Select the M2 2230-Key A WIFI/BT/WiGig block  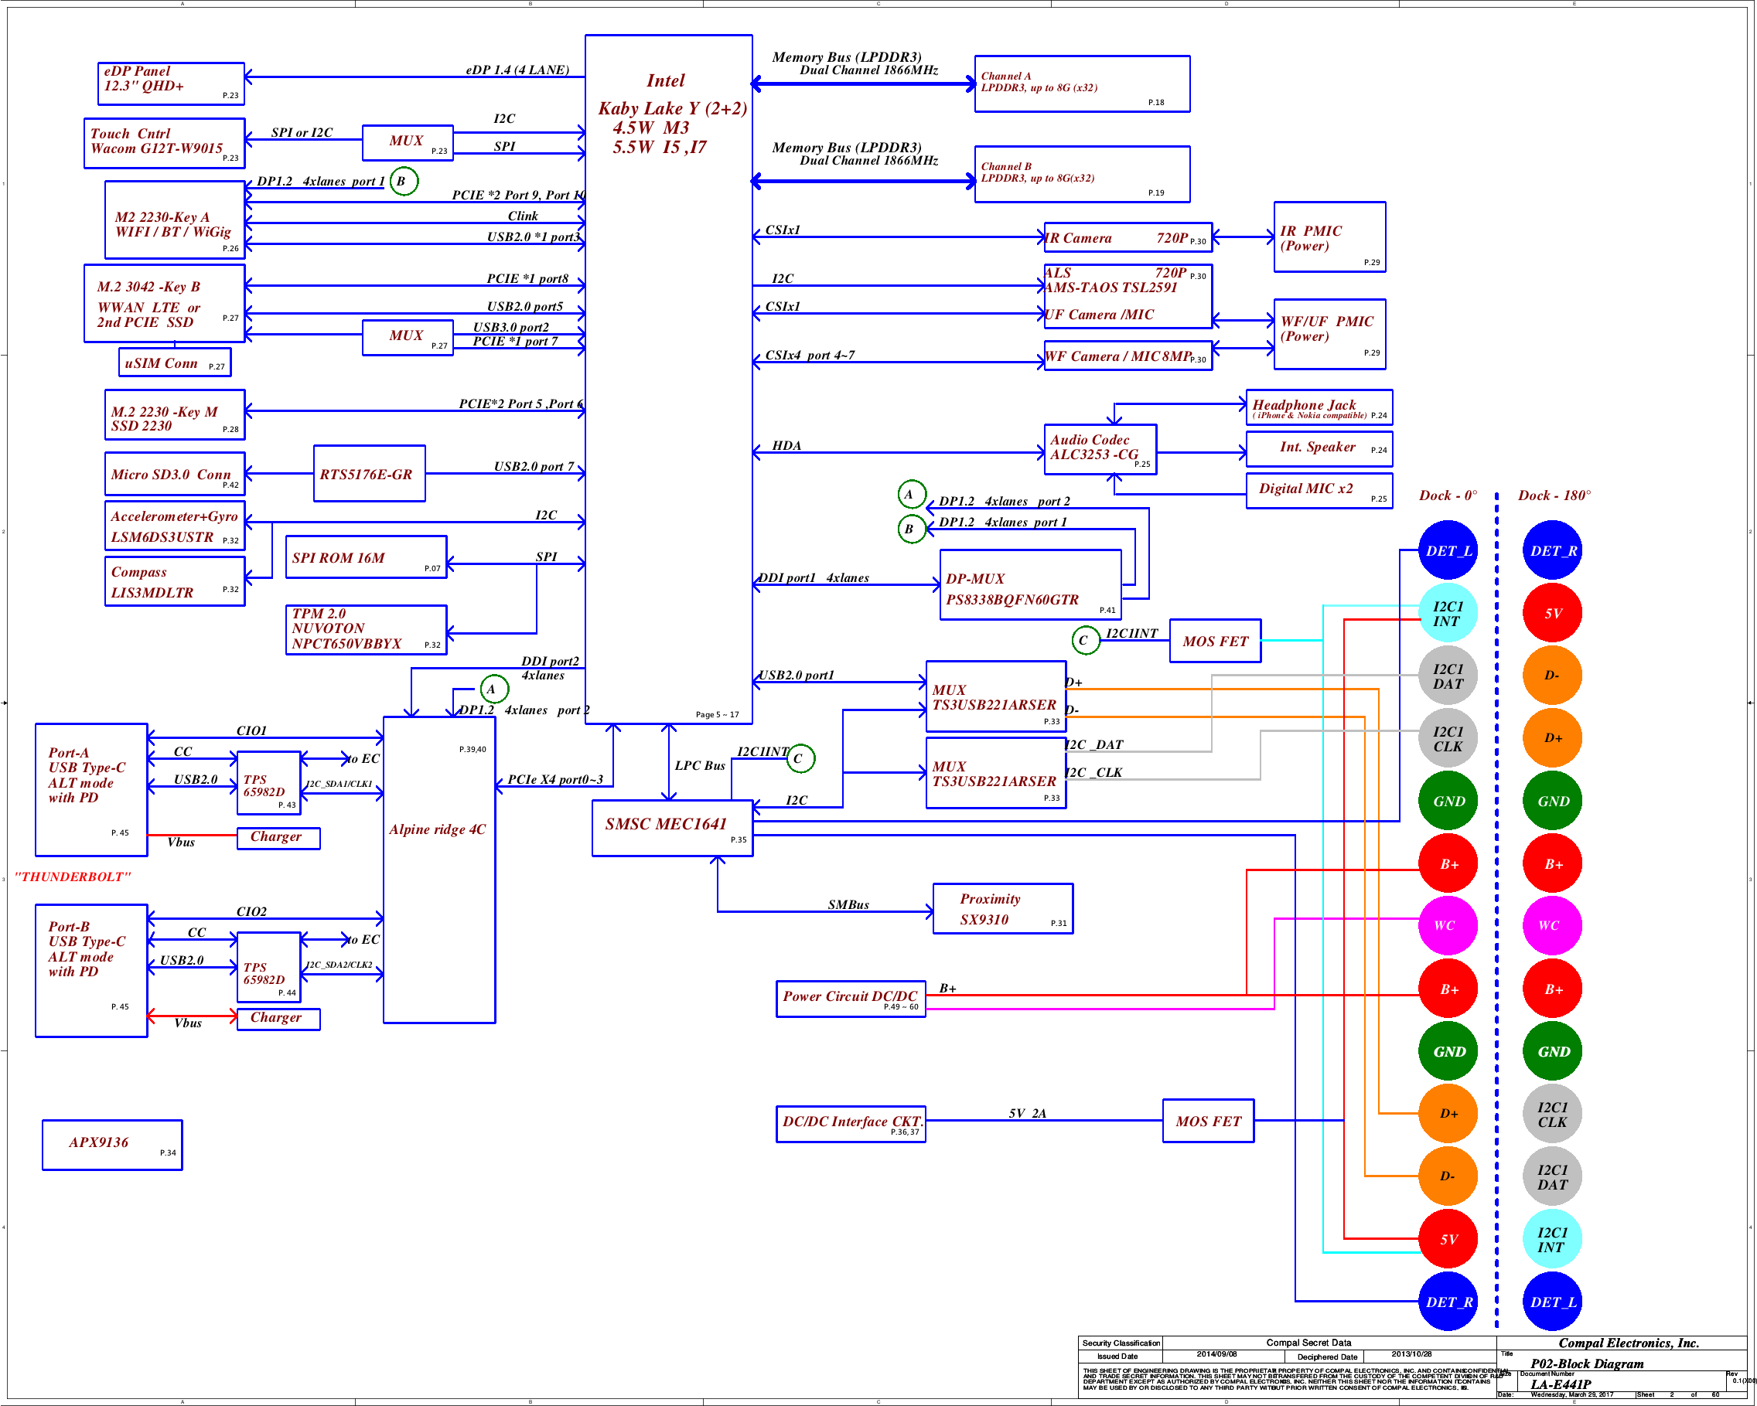(175, 220)
